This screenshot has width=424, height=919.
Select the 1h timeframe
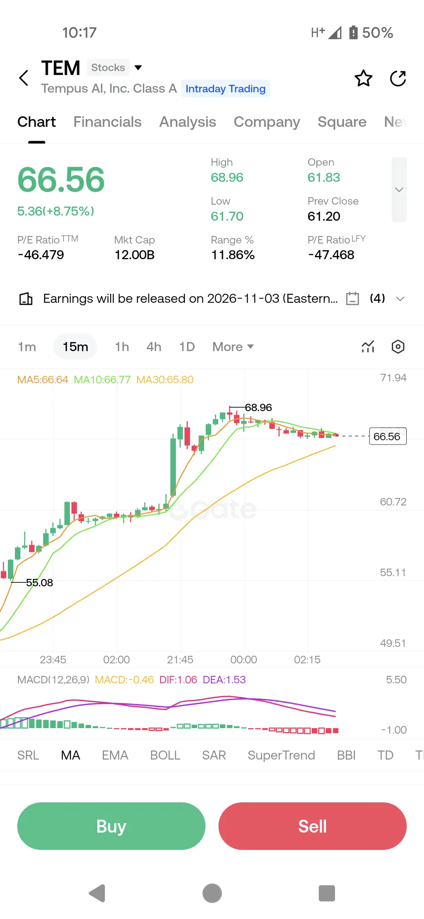[122, 347]
